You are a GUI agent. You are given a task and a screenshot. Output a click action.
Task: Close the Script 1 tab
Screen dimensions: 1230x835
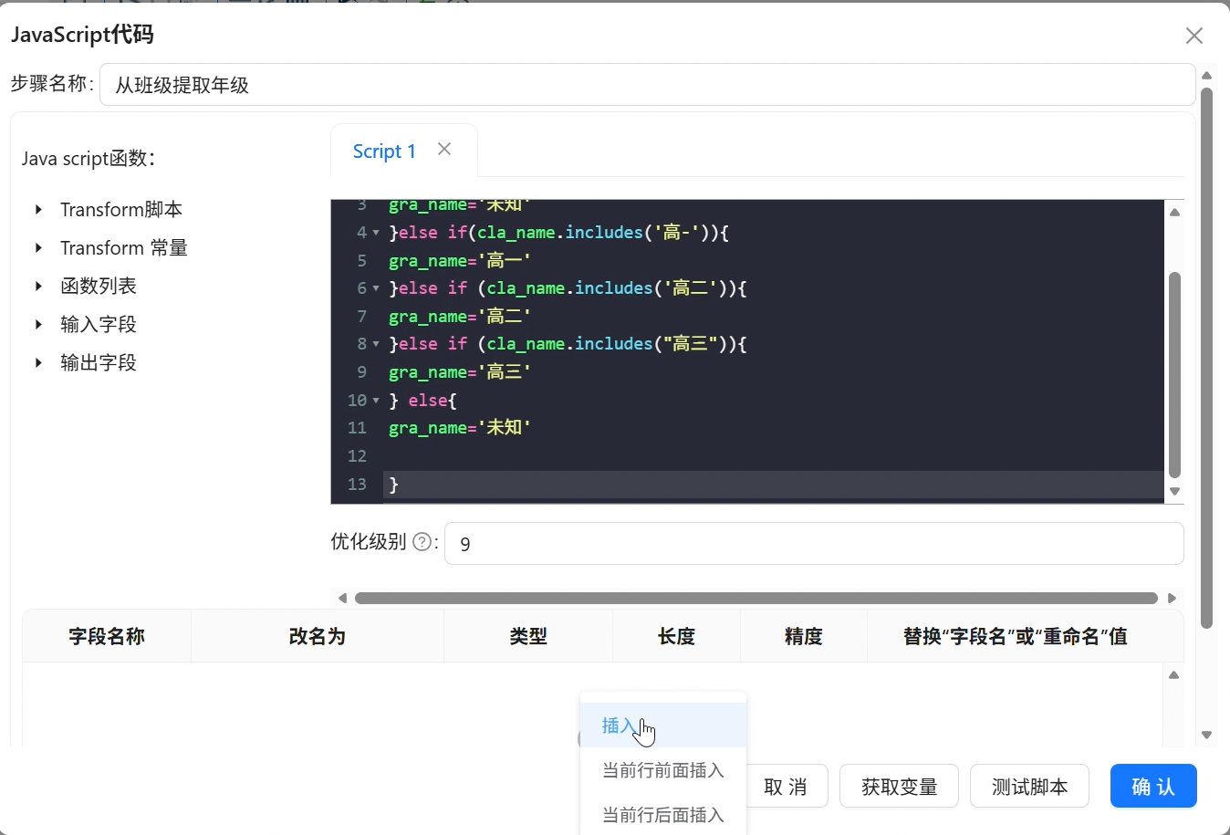444,149
